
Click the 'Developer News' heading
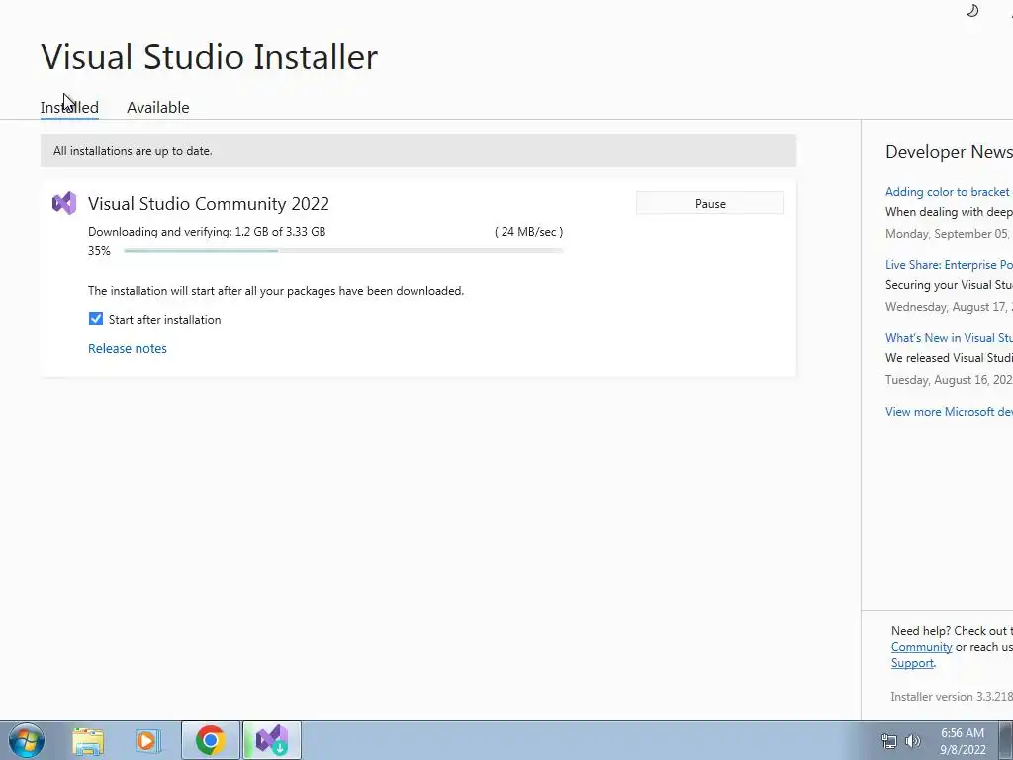[x=949, y=151]
